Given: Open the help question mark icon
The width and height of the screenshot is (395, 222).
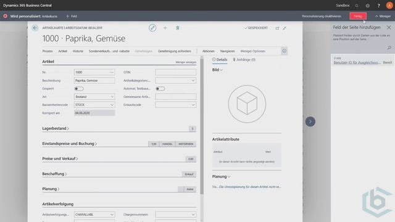Looking at the screenshot, I should pyautogui.click(x=378, y=6).
